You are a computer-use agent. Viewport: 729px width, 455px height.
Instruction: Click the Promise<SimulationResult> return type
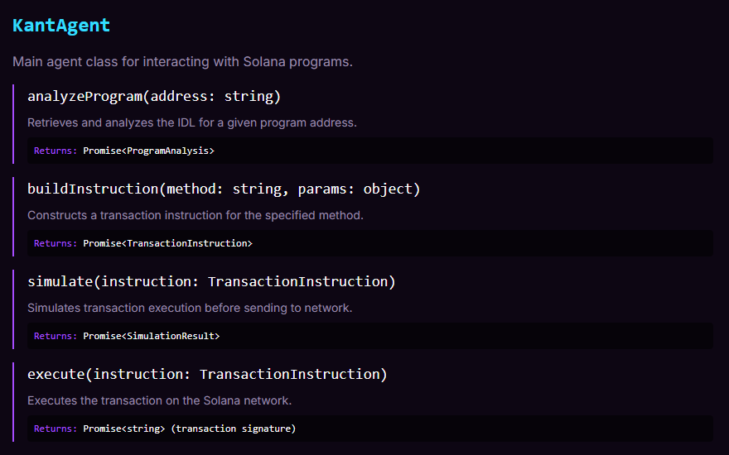(151, 336)
